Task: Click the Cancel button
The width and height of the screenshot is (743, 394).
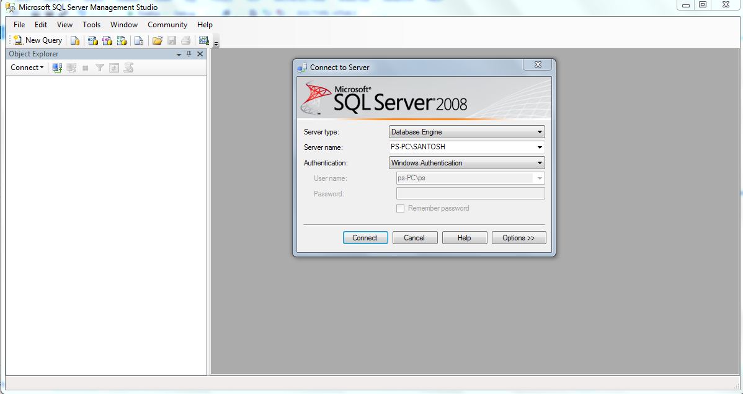Action: (414, 238)
